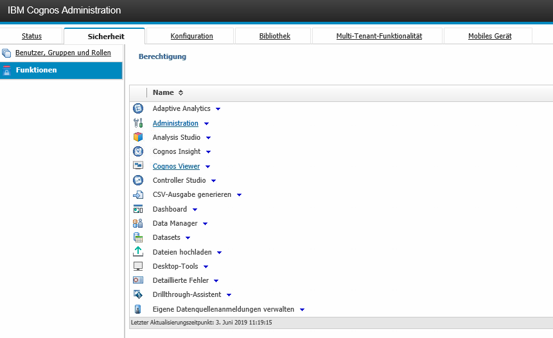Image resolution: width=553 pixels, height=338 pixels.
Task: Click the Data Manager icon
Action: tap(137, 223)
